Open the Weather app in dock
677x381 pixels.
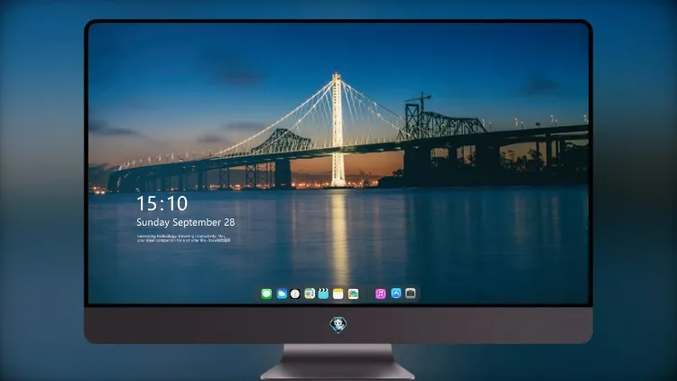282,293
